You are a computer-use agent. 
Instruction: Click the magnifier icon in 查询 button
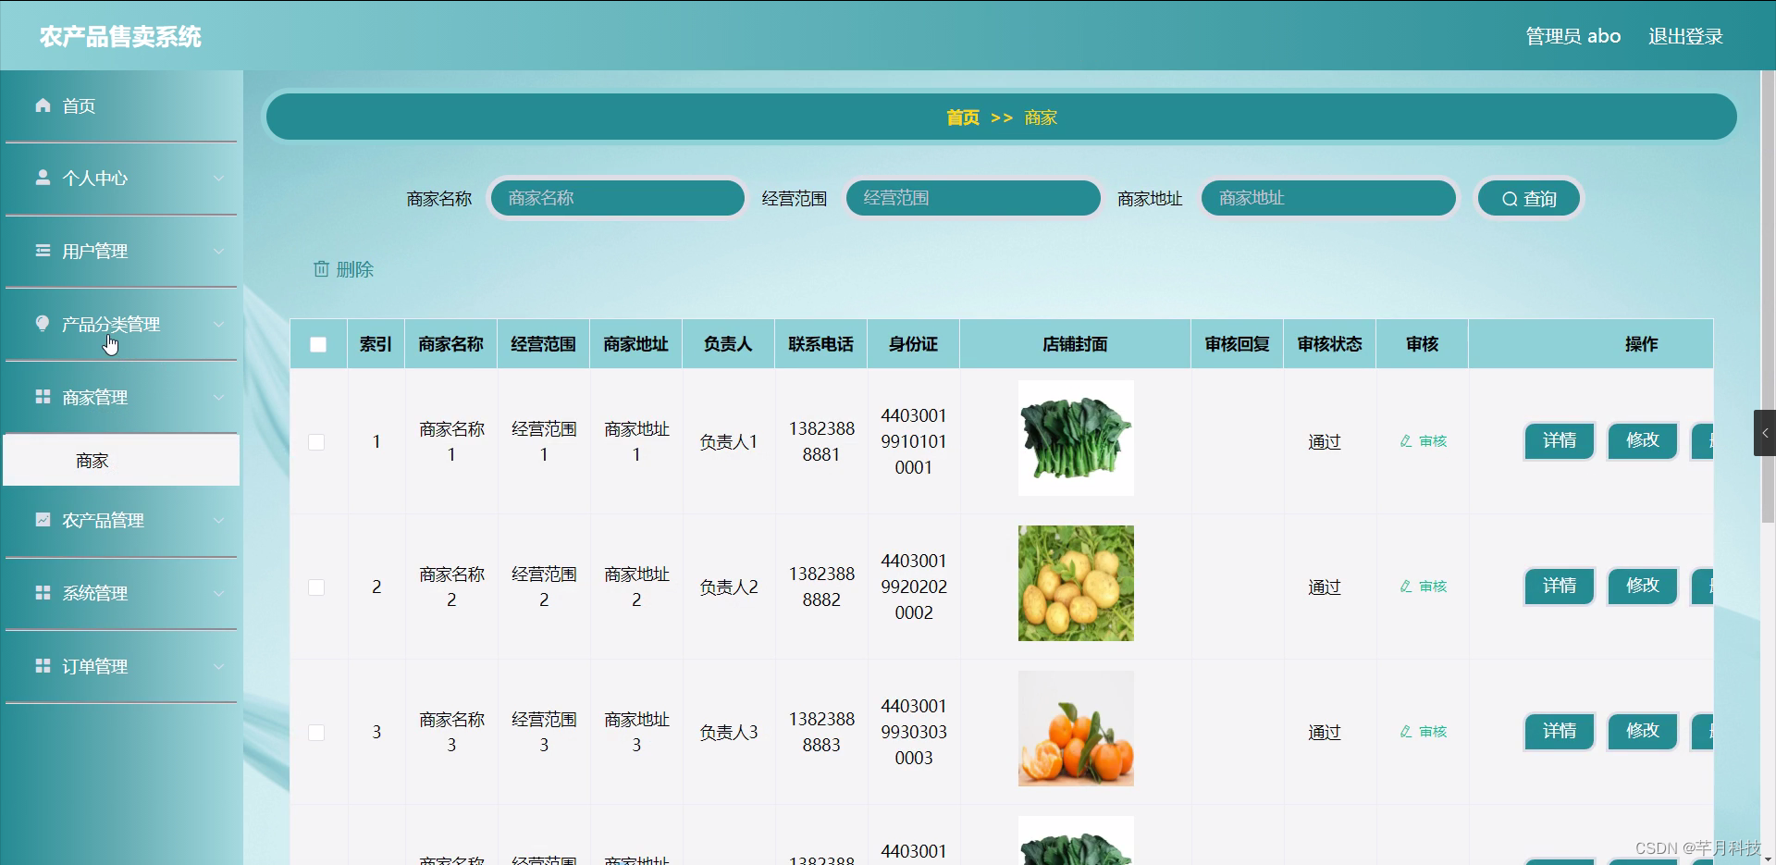tap(1509, 198)
